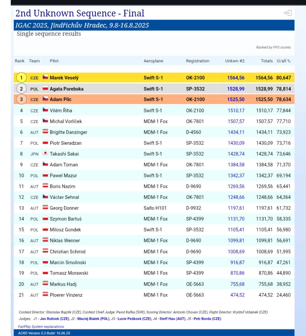306x336 pixels.
Task: Open judge Petr Burda (CZE) link
Action: pyautogui.click(x=207, y=319)
